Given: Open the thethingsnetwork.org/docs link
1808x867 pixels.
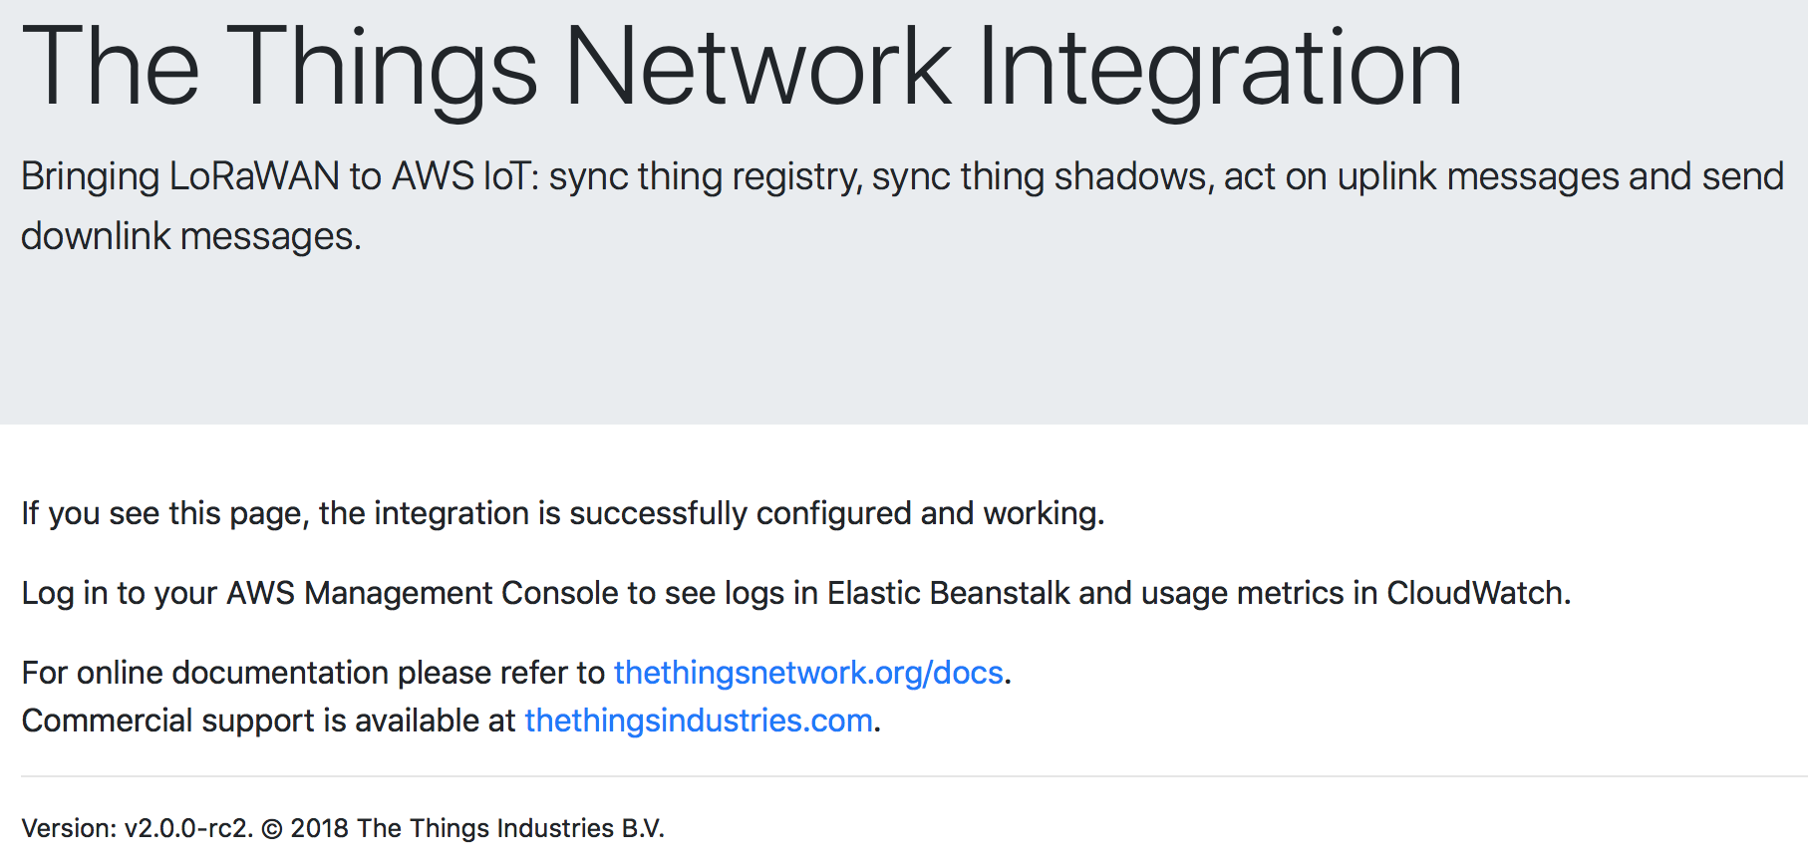Looking at the screenshot, I should pos(807,673).
